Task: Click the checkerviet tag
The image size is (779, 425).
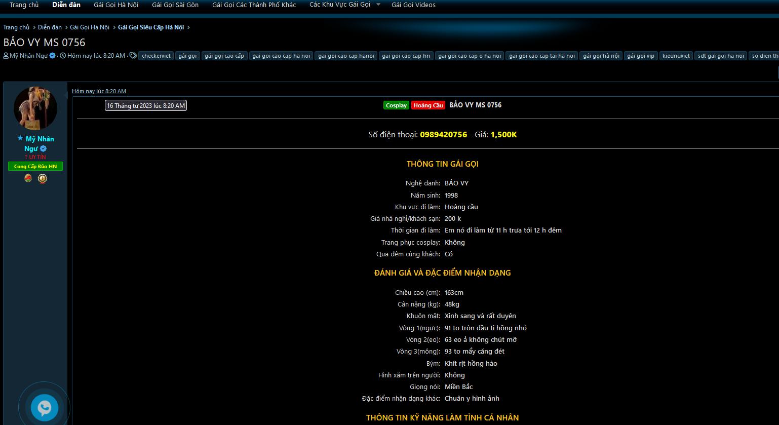Action: click(156, 56)
